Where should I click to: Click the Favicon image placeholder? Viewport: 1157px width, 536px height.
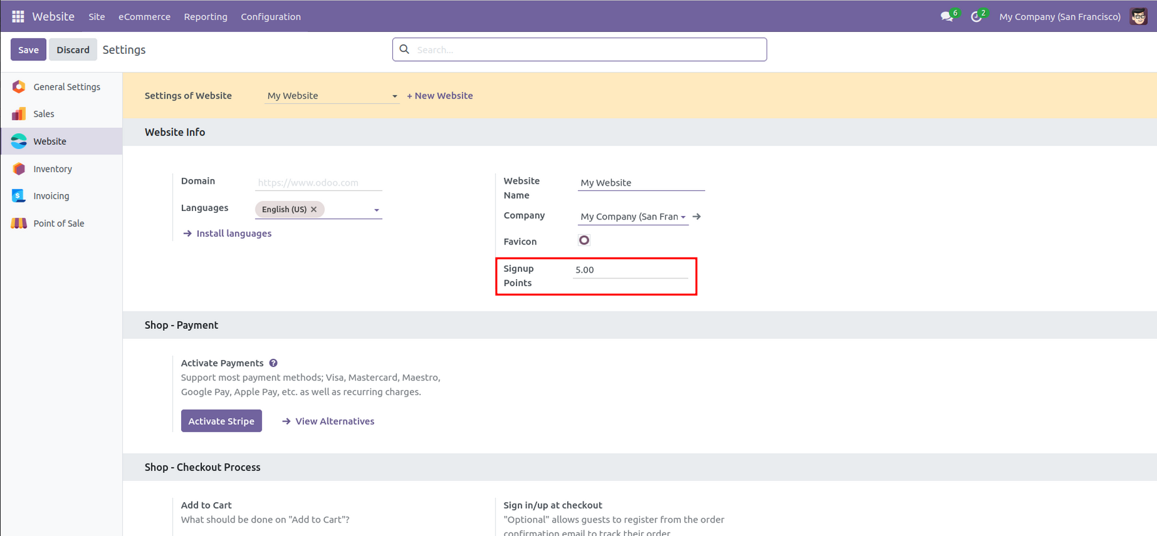pyautogui.click(x=584, y=241)
